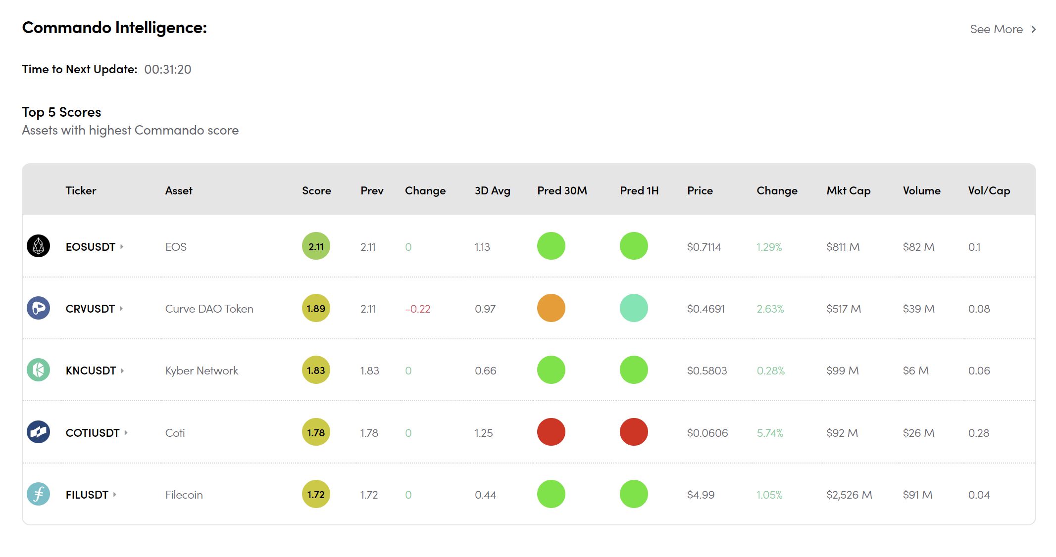Click the Curve DAO Token logo icon

pos(38,308)
